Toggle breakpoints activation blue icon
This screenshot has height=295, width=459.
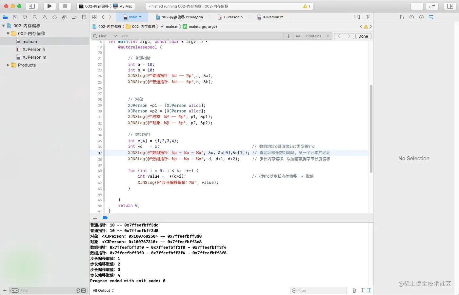coord(105,218)
